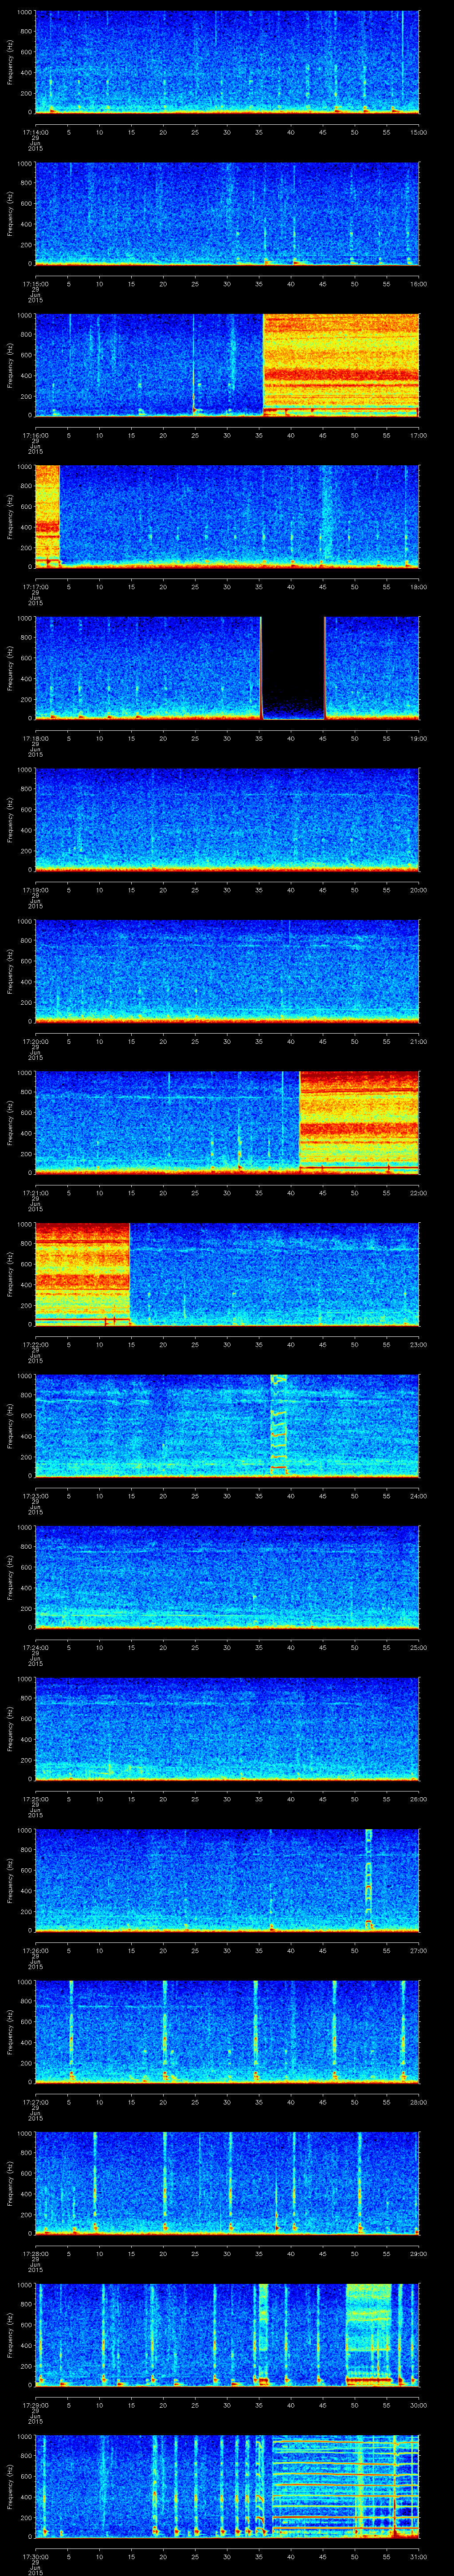Click the 20:00 end time label

pos(418,891)
